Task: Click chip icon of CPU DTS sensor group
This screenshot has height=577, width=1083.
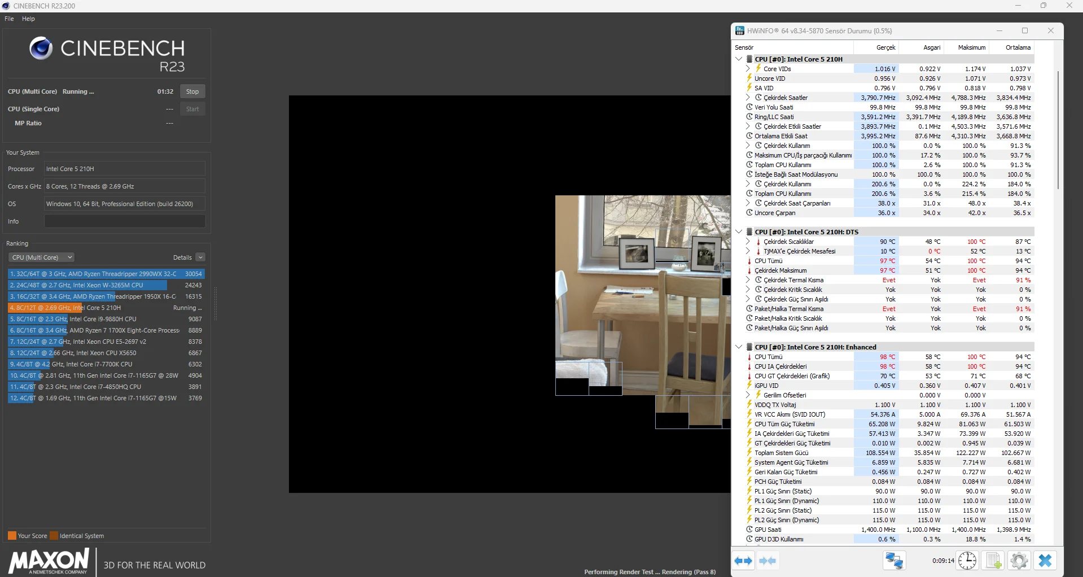Action: click(x=749, y=232)
